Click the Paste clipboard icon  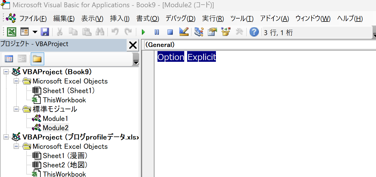coord(87,32)
